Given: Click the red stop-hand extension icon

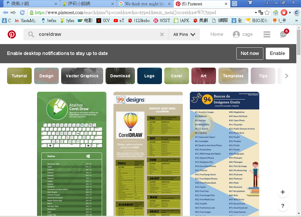Looking at the screenshot, I should tap(284, 13).
